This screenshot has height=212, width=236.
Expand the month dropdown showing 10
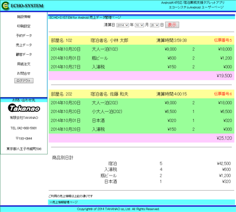139,25
